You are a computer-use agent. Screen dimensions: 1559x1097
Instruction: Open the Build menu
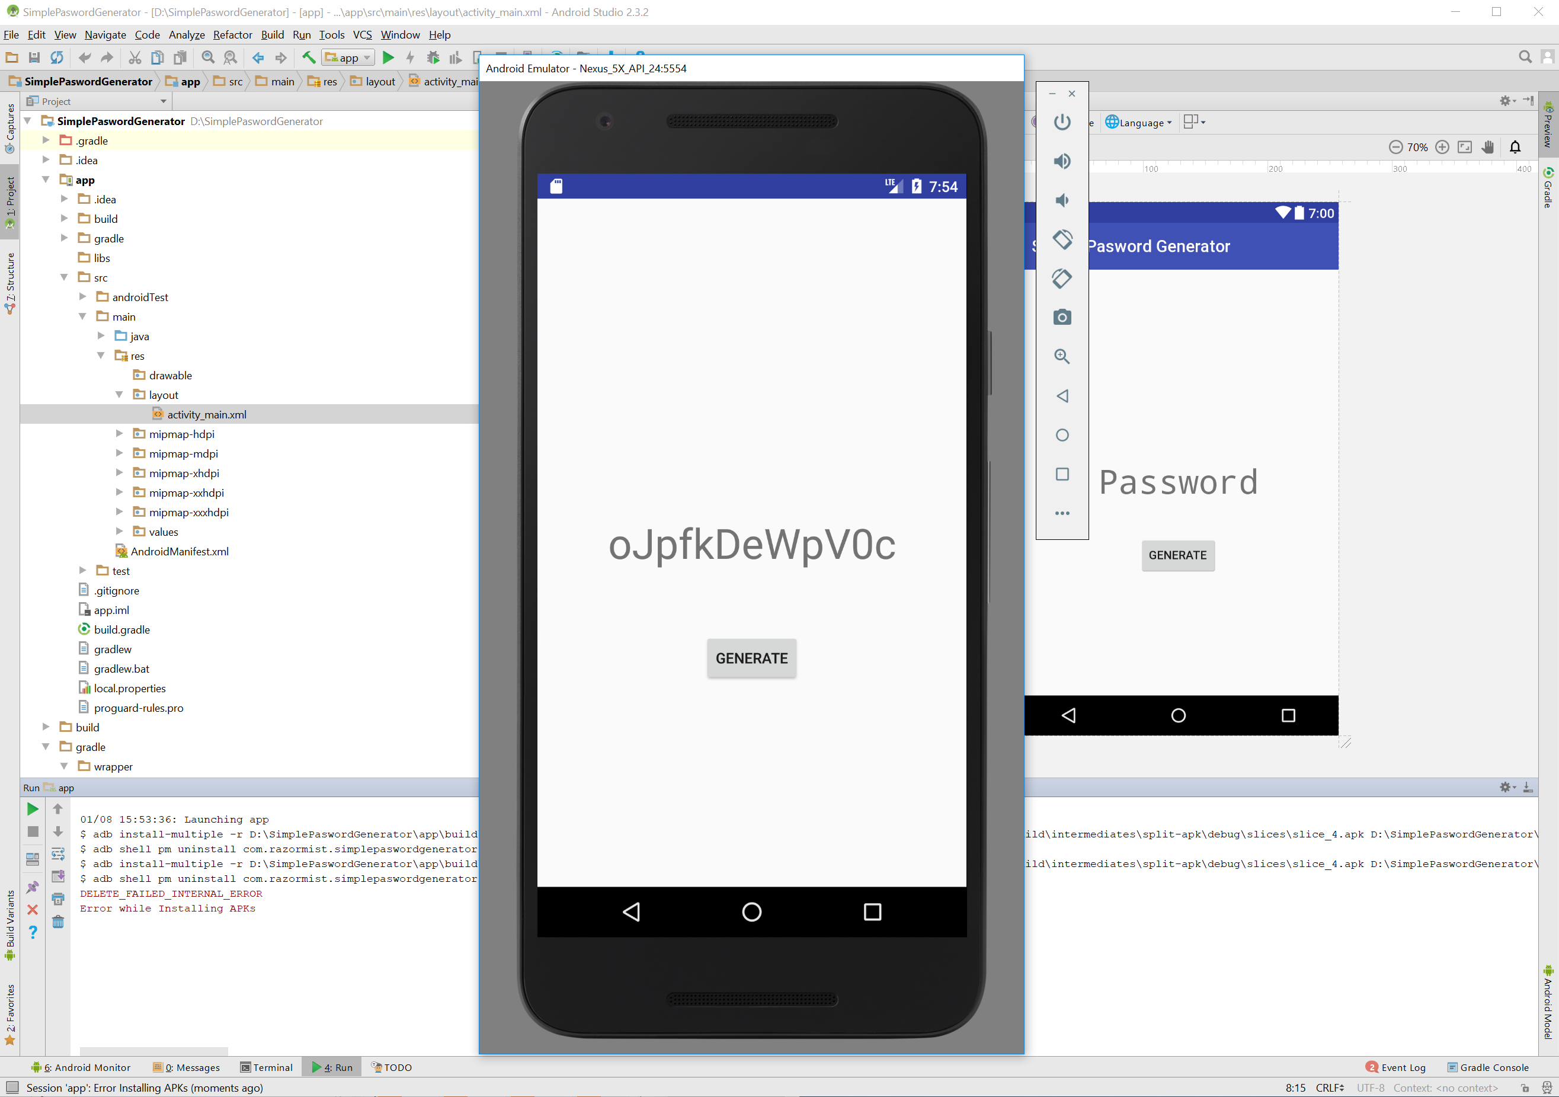coord(273,34)
